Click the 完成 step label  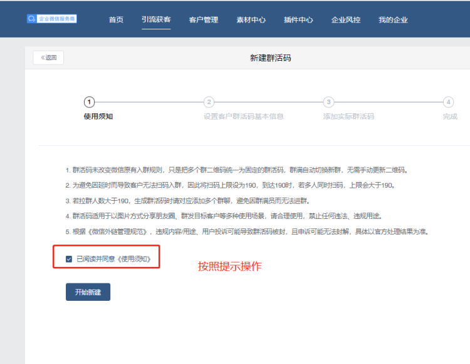450,116
